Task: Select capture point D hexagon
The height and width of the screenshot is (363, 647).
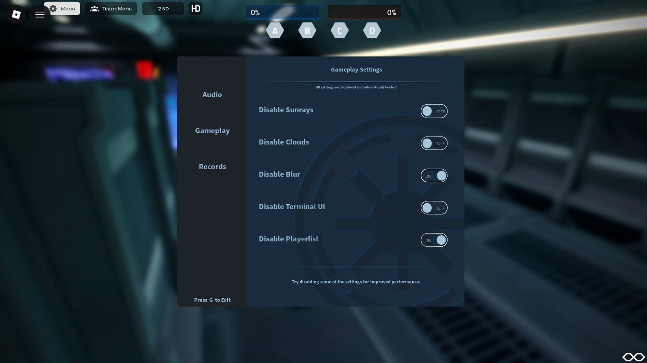Action: 372,31
